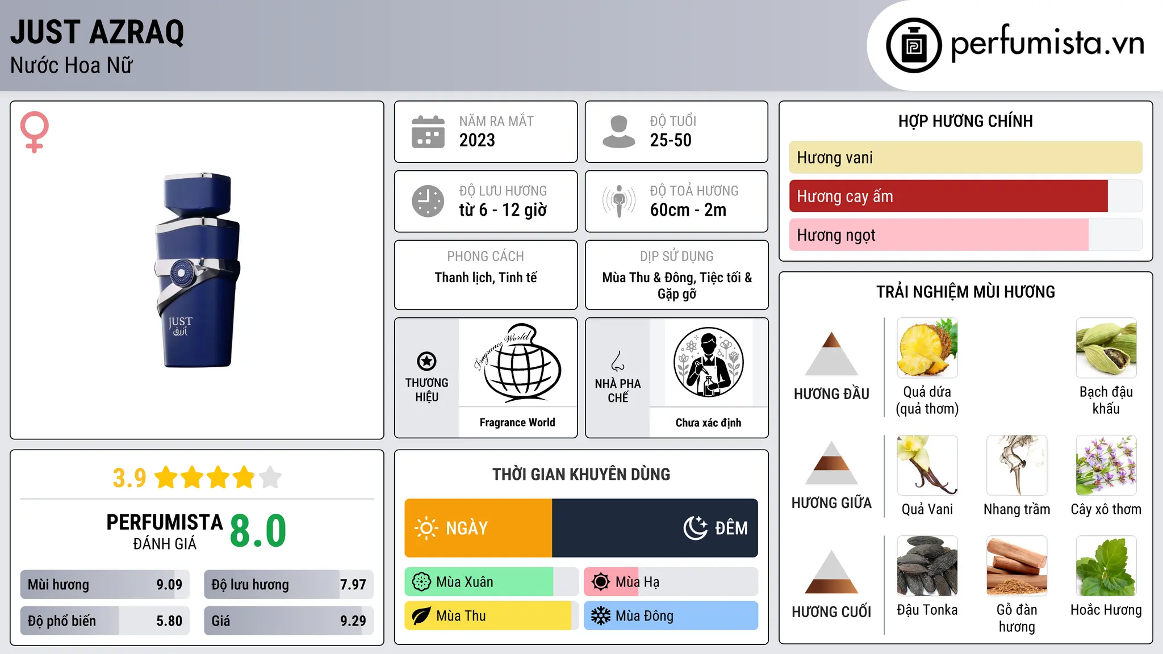Click the snowflake icon for Mùa Đông
The height and width of the screenshot is (654, 1163).
click(x=601, y=616)
